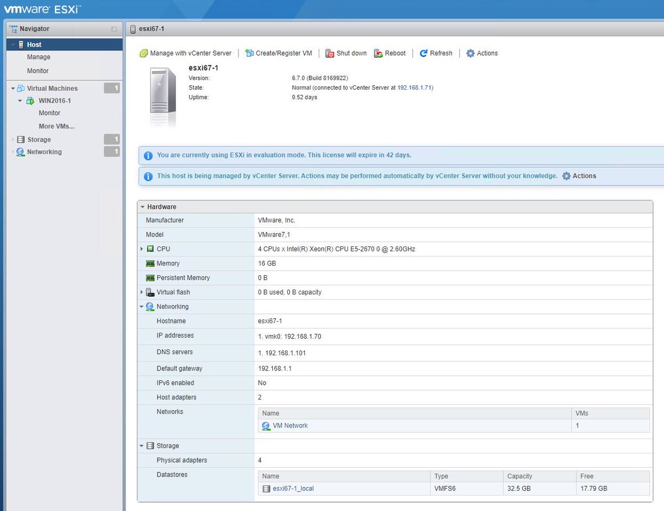The image size is (664, 511).
Task: Click the Networking icon in the Navigator
Action: pyautogui.click(x=19, y=152)
